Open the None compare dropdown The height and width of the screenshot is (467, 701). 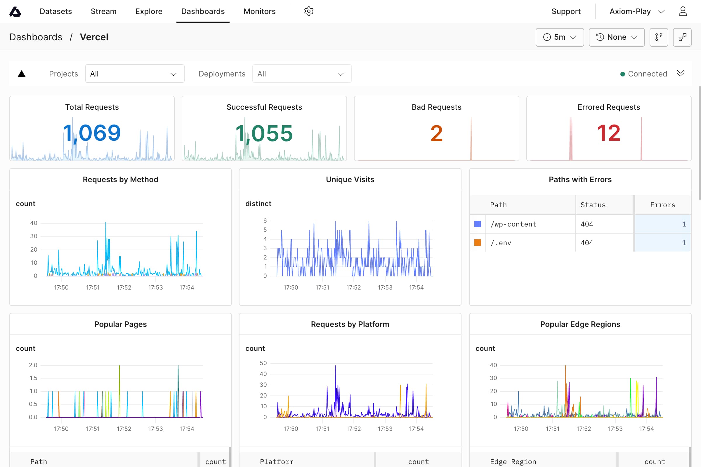pyautogui.click(x=617, y=37)
